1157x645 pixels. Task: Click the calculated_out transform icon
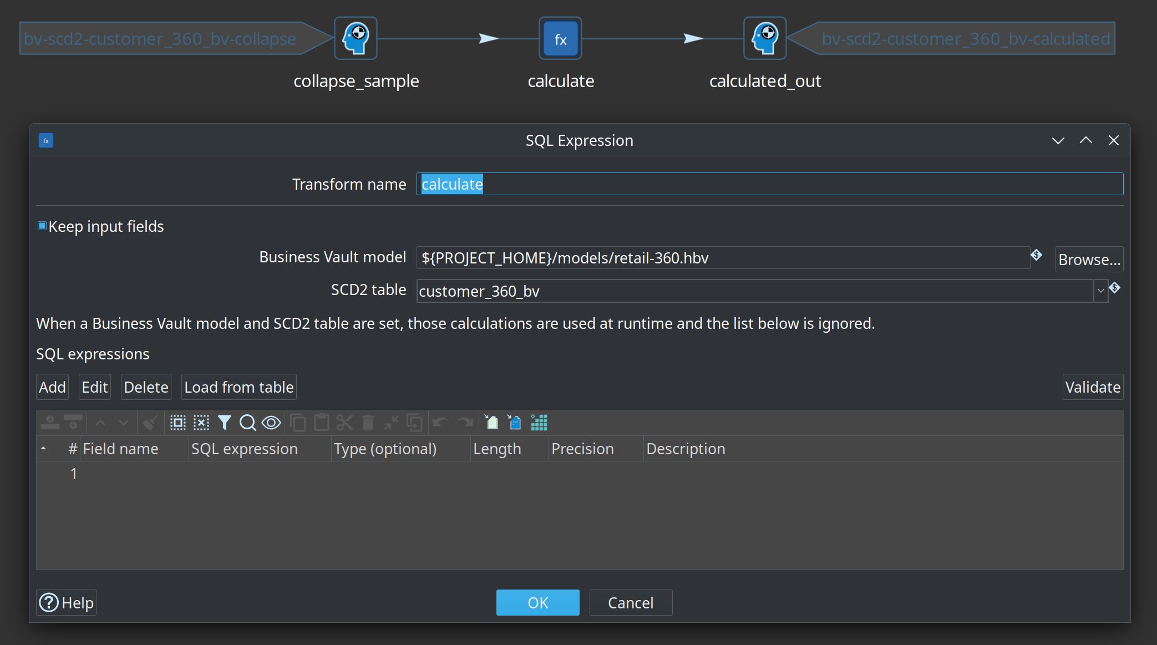[765, 38]
